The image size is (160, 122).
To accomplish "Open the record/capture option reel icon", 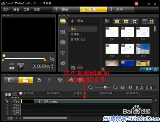I will [60, 80].
